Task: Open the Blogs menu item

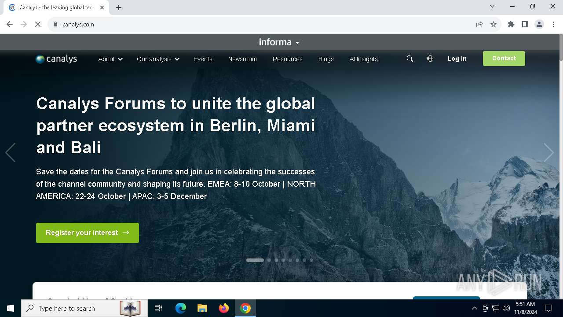Action: (x=326, y=59)
